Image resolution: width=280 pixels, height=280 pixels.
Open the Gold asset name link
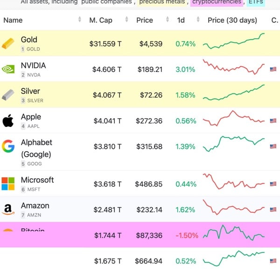coord(29,40)
